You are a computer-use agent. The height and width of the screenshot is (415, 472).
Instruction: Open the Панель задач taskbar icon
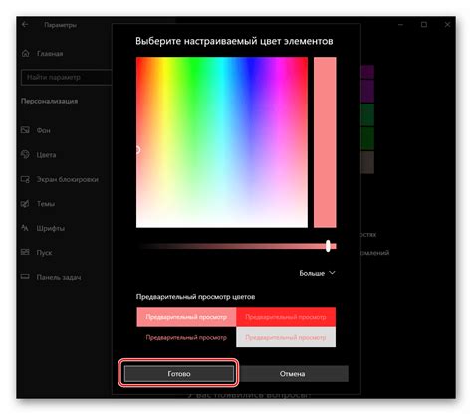point(25,277)
